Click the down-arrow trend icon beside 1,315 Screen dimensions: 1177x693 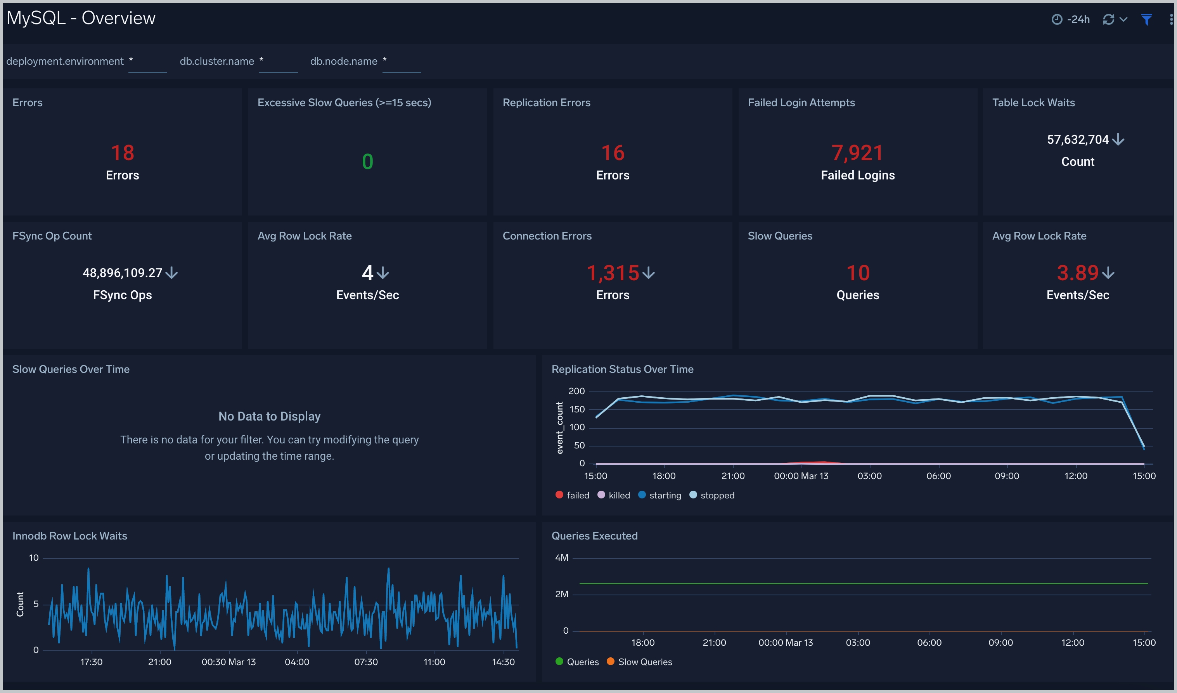[x=649, y=273]
